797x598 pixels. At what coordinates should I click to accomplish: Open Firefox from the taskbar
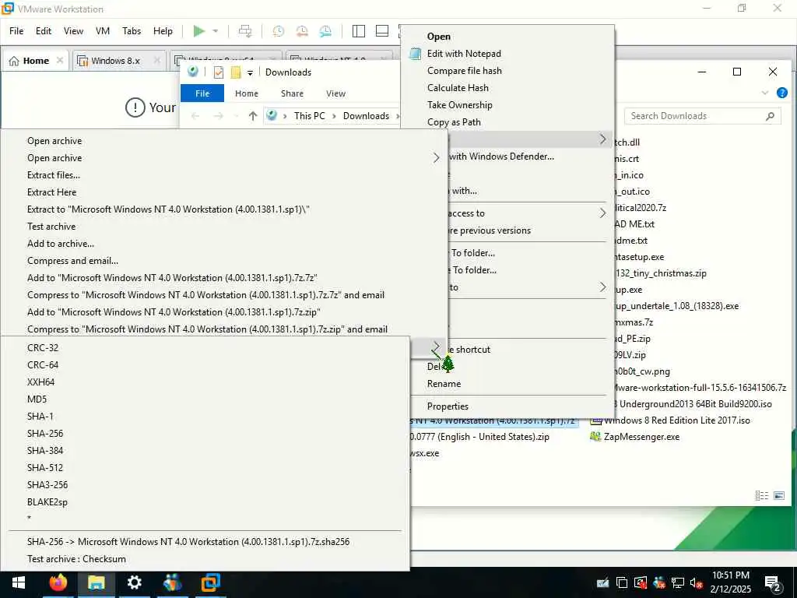point(58,582)
